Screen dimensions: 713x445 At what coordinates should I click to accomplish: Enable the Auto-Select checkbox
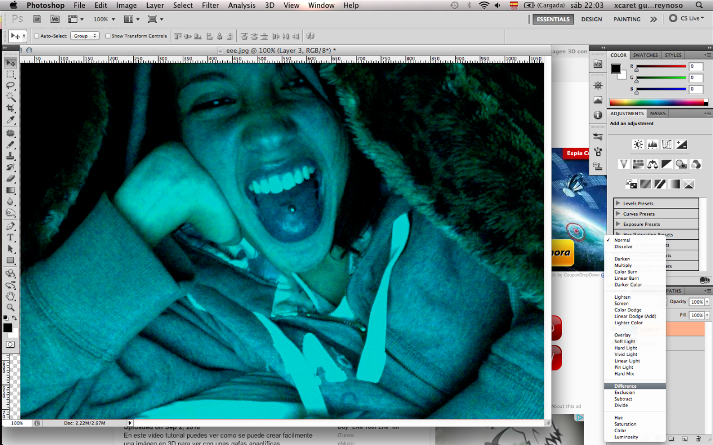[37, 36]
